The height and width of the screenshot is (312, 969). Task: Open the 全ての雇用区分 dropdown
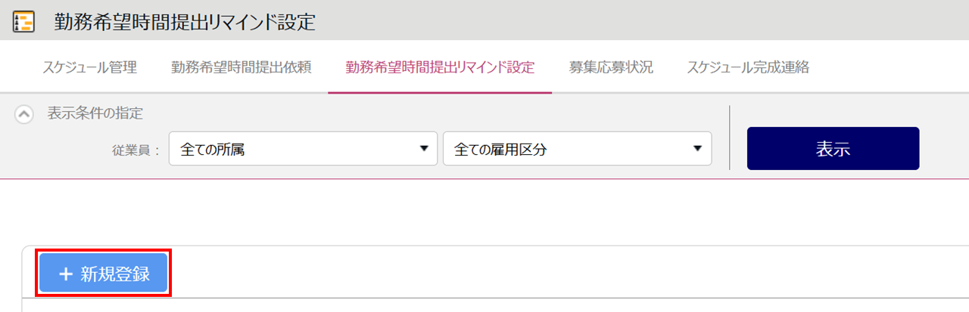[577, 149]
